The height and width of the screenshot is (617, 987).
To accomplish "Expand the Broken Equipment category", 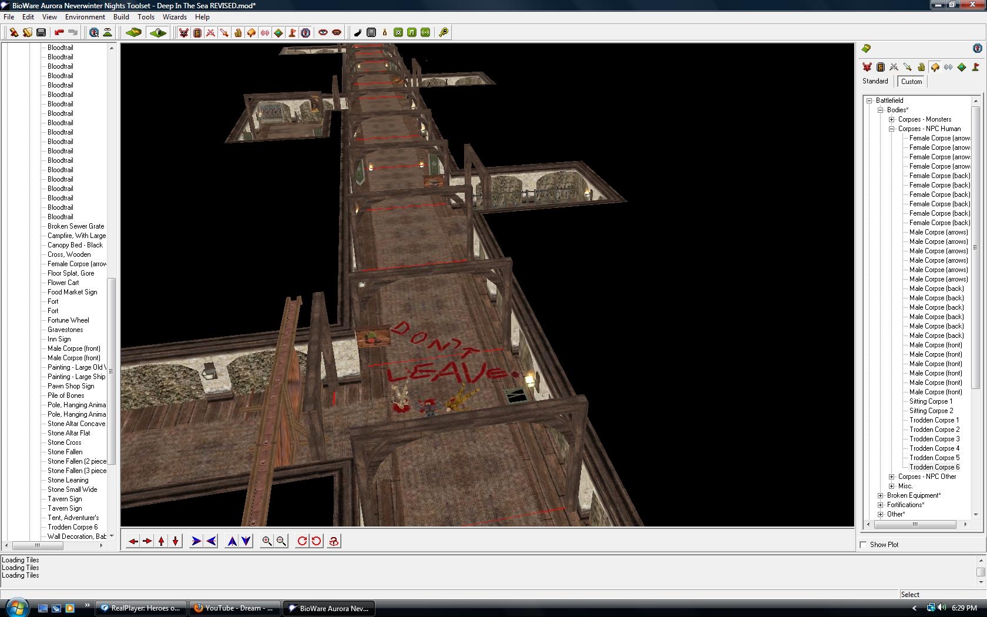I will [881, 495].
